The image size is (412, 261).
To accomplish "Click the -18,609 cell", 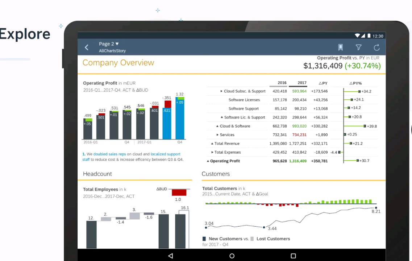I will (321, 152).
